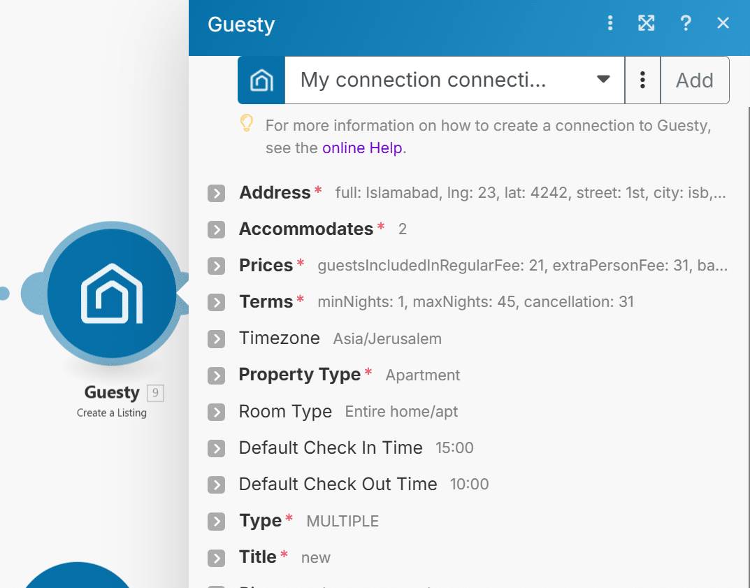750x588 pixels.
Task: Expand the Timezone field
Action: point(217,339)
